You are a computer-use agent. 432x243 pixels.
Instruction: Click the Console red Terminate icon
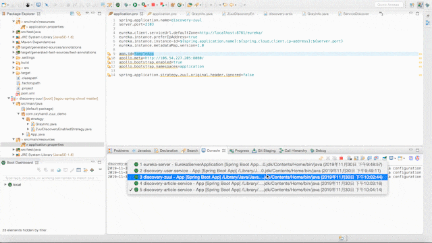[x=341, y=158]
